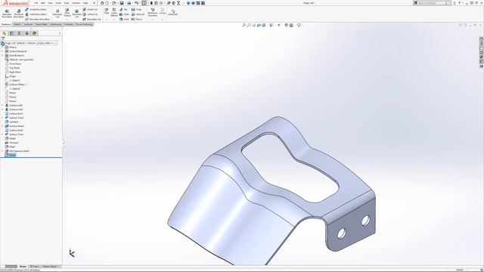
Task: Select the Swept Cut command
Action: [90, 10]
